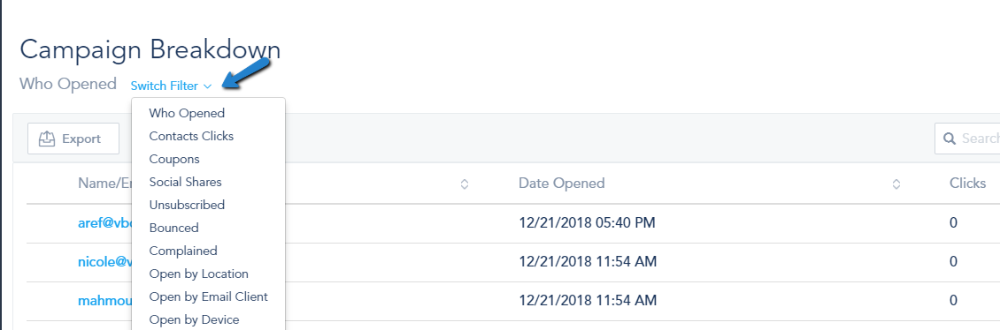The height and width of the screenshot is (330, 1000).
Task: Click the Switch Filter chevron arrow
Action: click(x=207, y=86)
